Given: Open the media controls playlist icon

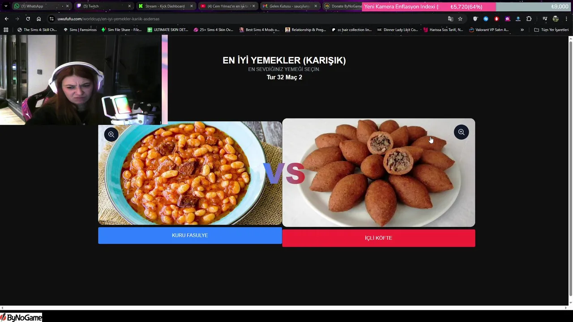Looking at the screenshot, I should 545,19.
